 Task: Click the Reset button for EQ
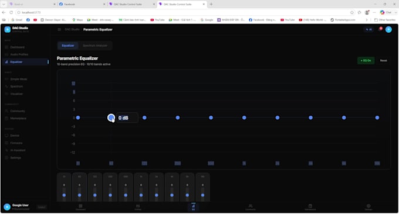[384, 61]
